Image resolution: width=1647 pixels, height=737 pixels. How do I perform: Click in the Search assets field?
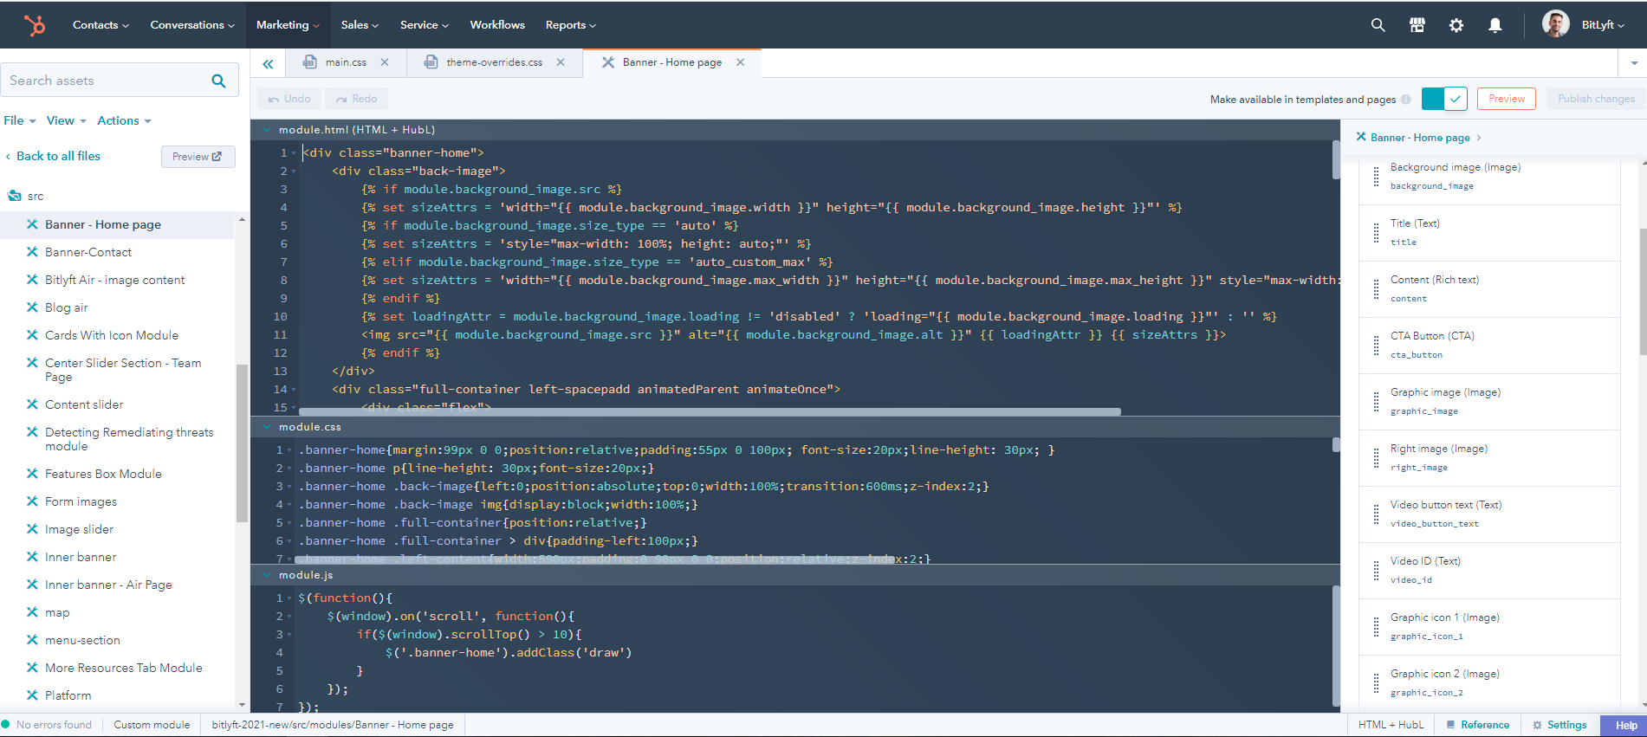pyautogui.click(x=104, y=81)
